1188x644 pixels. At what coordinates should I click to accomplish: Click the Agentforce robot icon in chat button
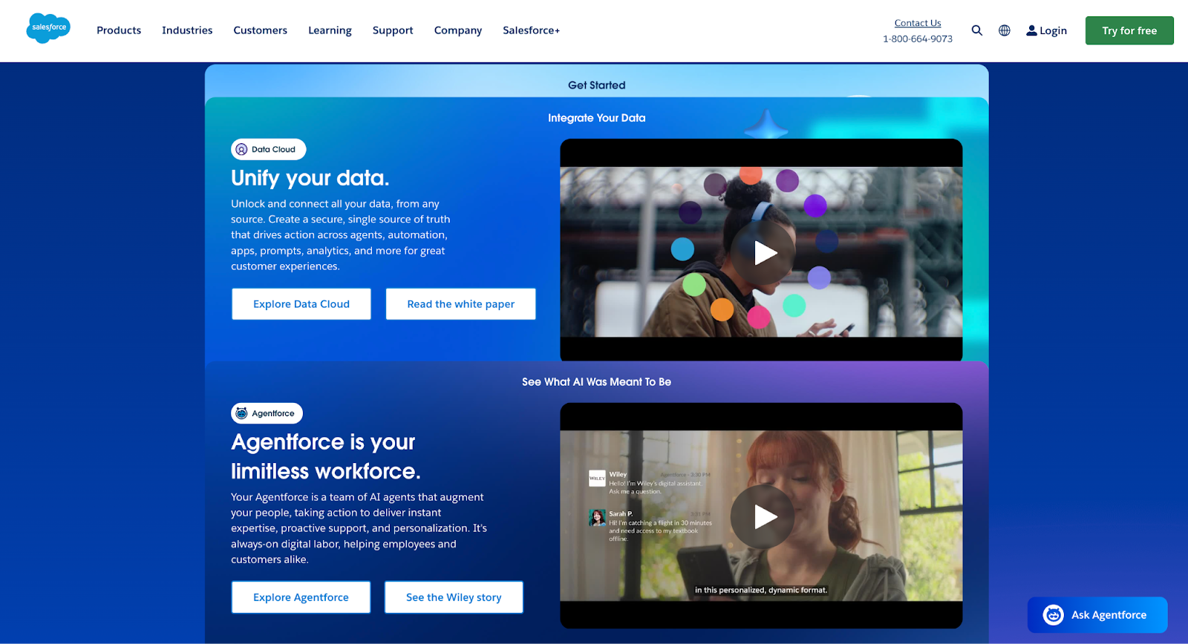[x=1053, y=615]
